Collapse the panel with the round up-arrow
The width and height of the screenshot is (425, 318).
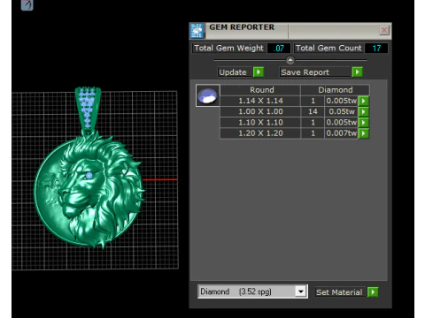[290, 60]
